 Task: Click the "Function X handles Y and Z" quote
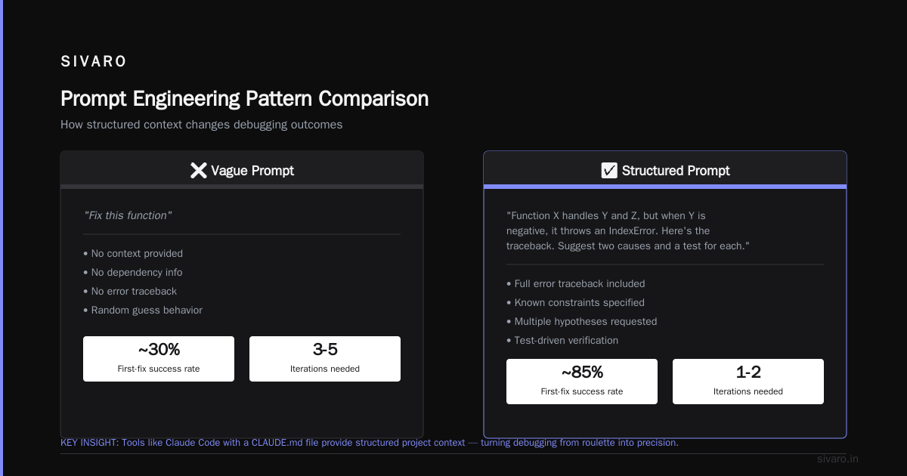pos(628,230)
